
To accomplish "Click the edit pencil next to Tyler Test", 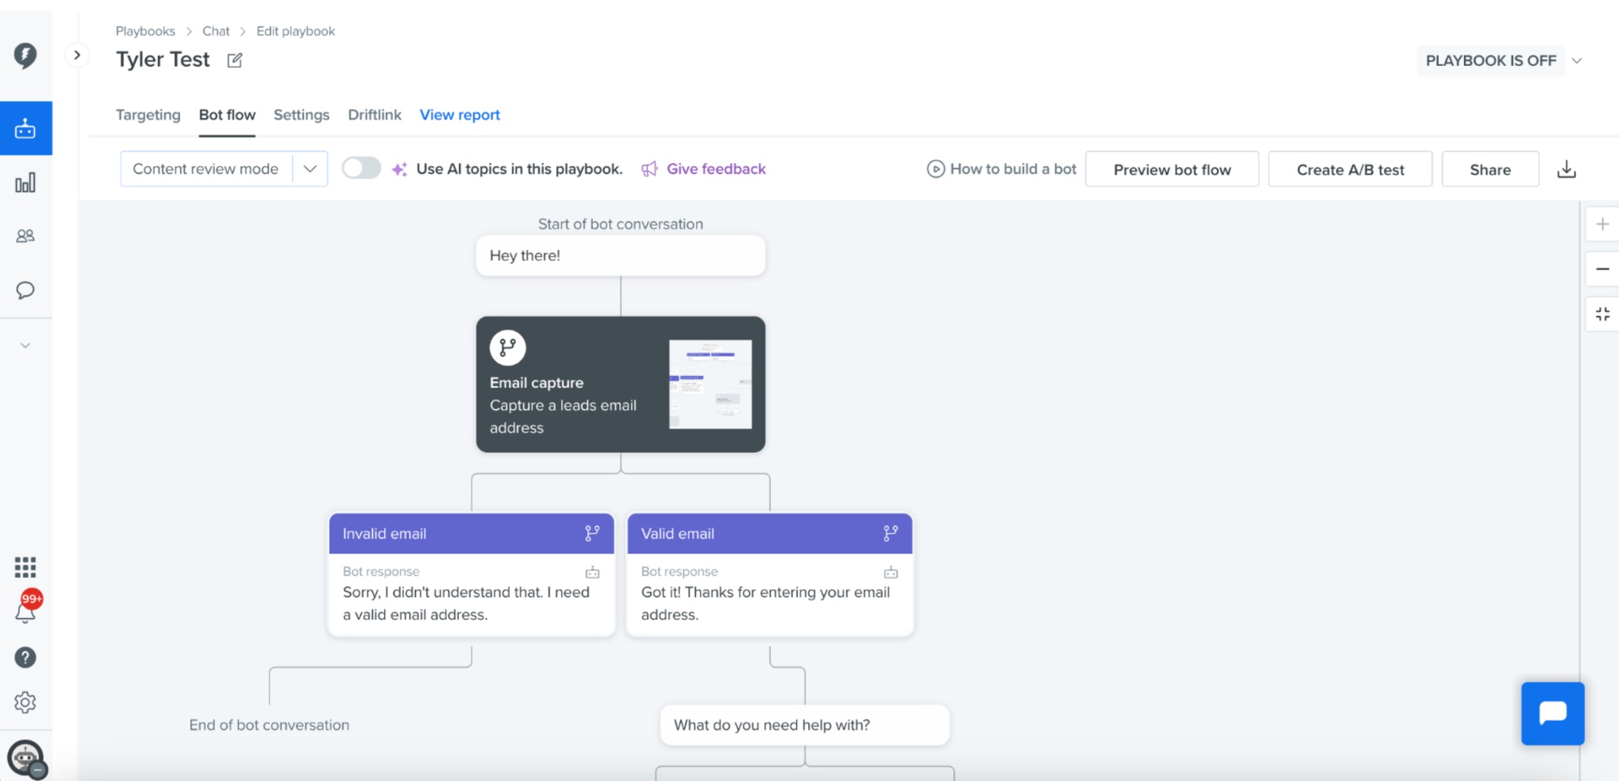I will point(234,60).
